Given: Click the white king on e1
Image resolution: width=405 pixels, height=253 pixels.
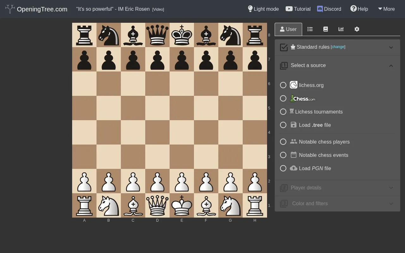Looking at the screenshot, I should pyautogui.click(x=182, y=205).
